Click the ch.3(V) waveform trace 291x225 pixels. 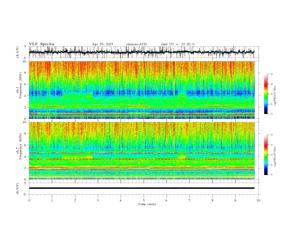pyautogui.click(x=141, y=188)
